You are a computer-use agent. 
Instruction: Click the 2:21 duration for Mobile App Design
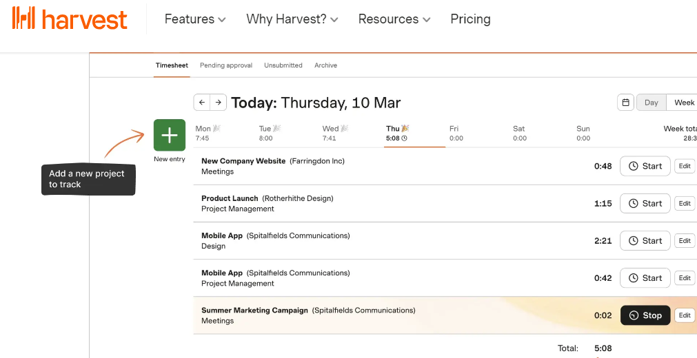[x=603, y=241]
